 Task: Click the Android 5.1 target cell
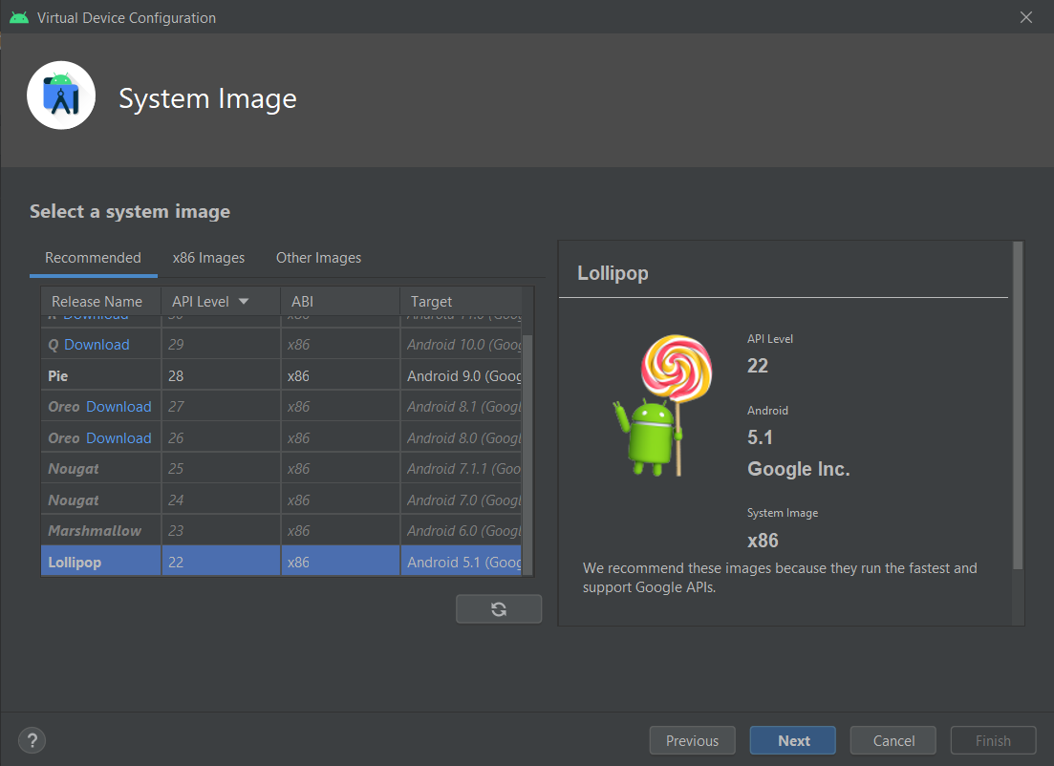462,563
